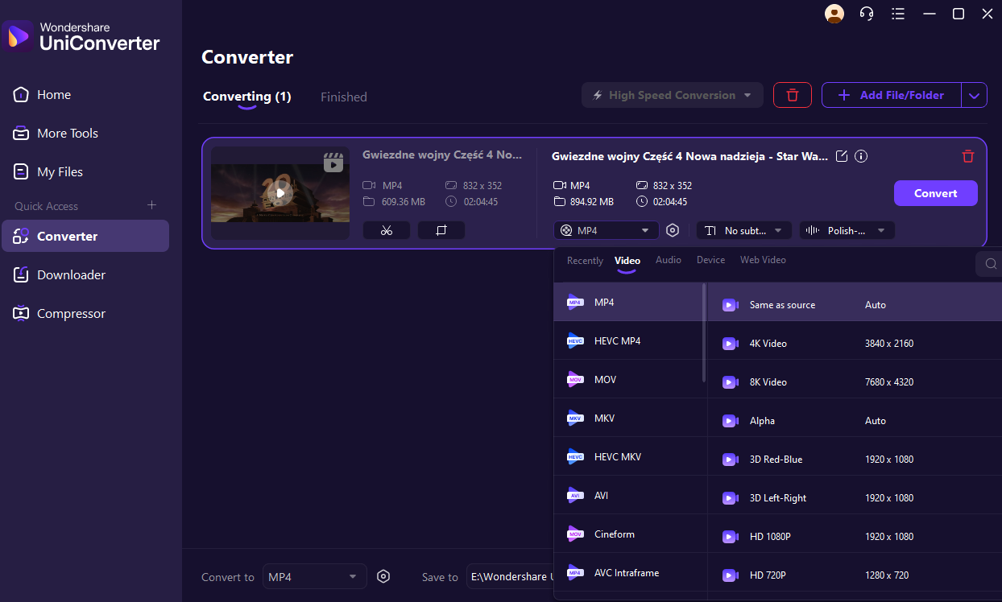Open More Tools in the sidebar

pyautogui.click(x=85, y=134)
